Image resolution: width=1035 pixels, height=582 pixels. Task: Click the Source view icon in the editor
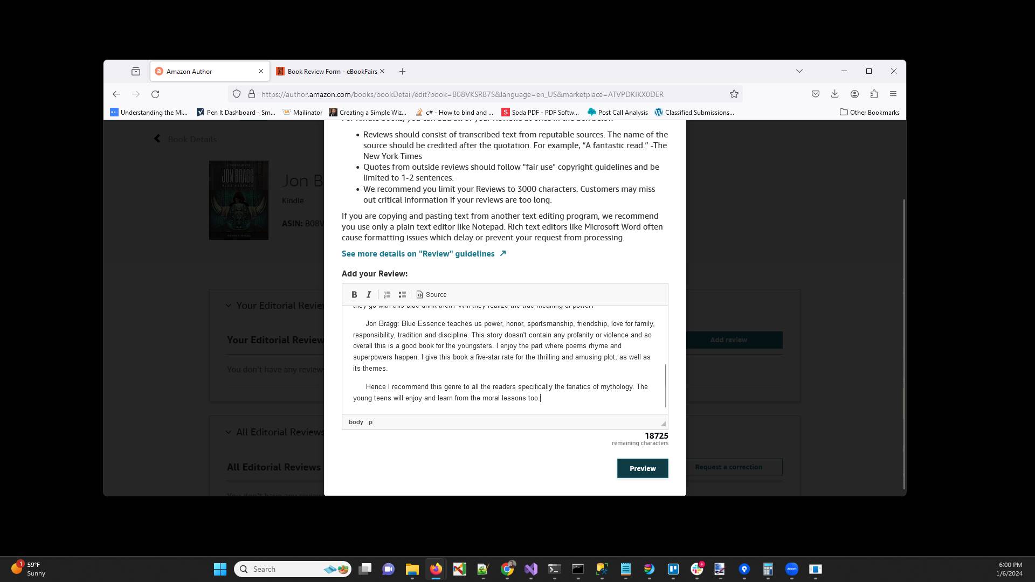[x=431, y=294]
